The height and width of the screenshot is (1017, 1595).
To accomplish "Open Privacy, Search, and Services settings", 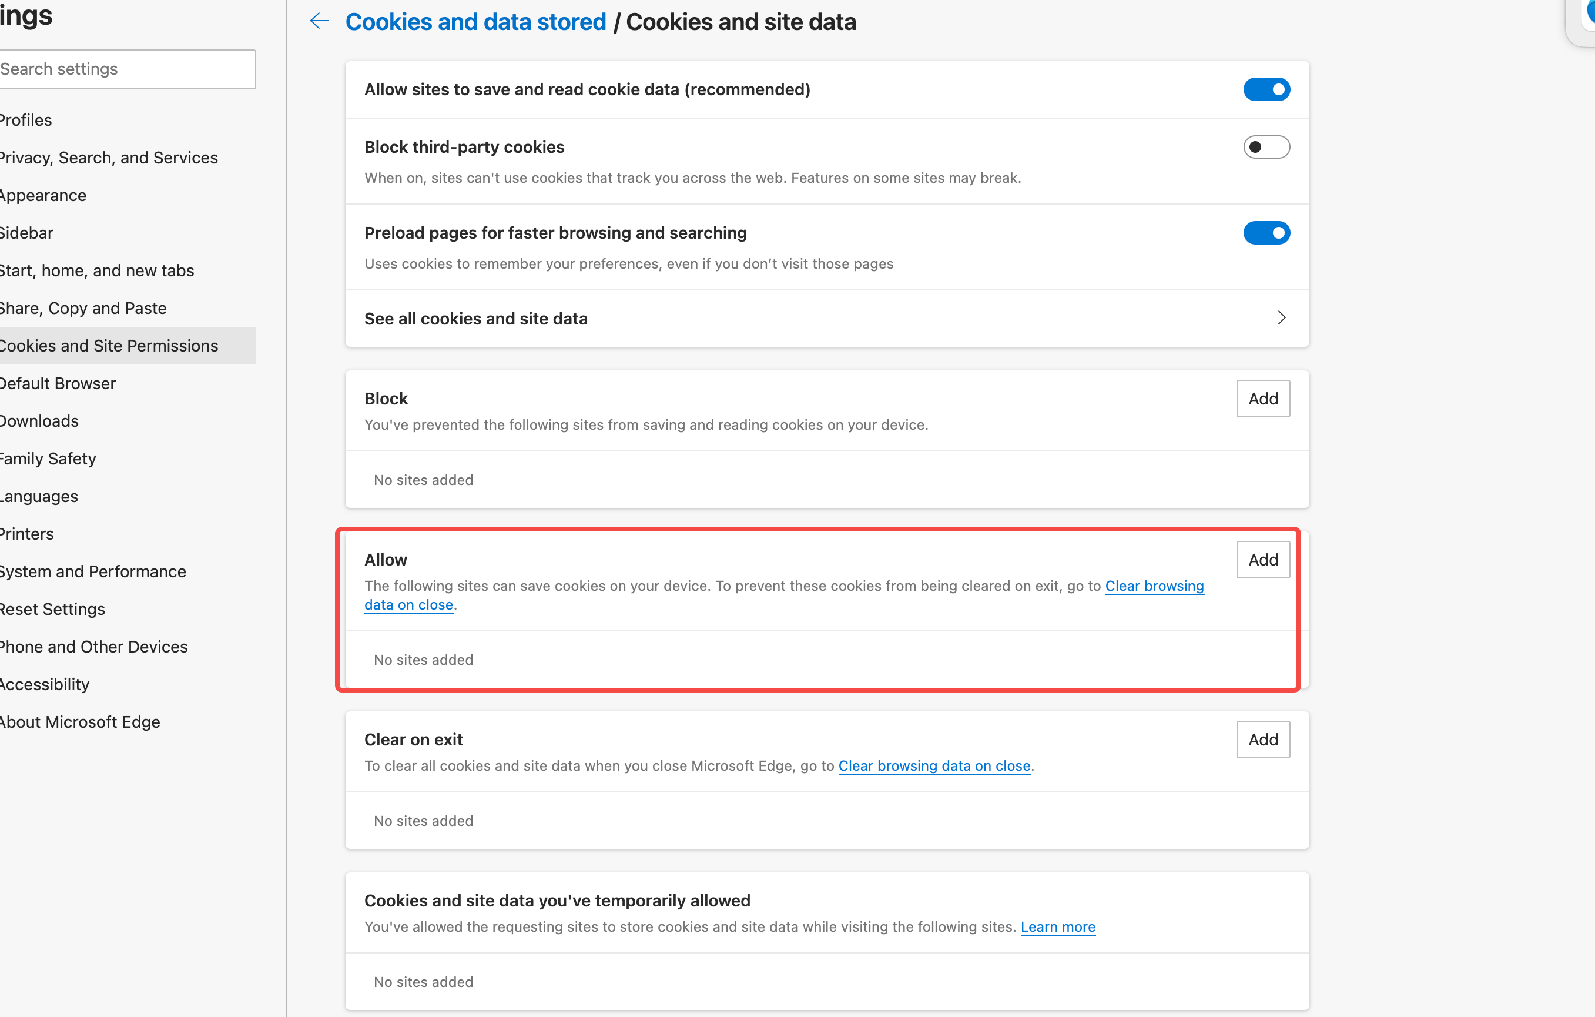I will tap(109, 158).
